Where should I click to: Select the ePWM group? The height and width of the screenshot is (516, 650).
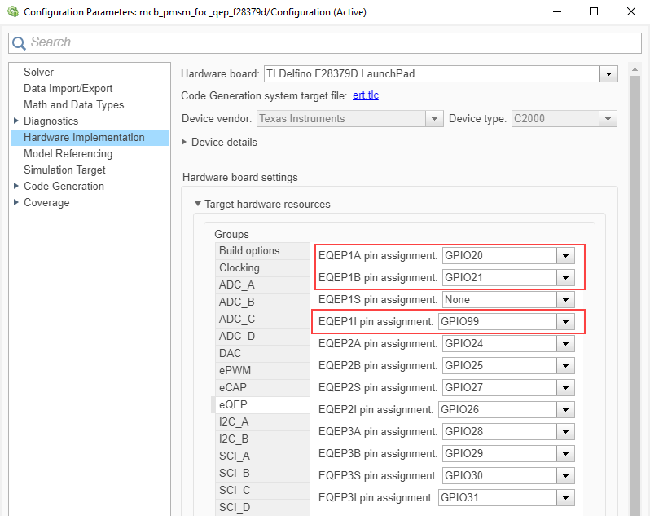[x=235, y=370]
